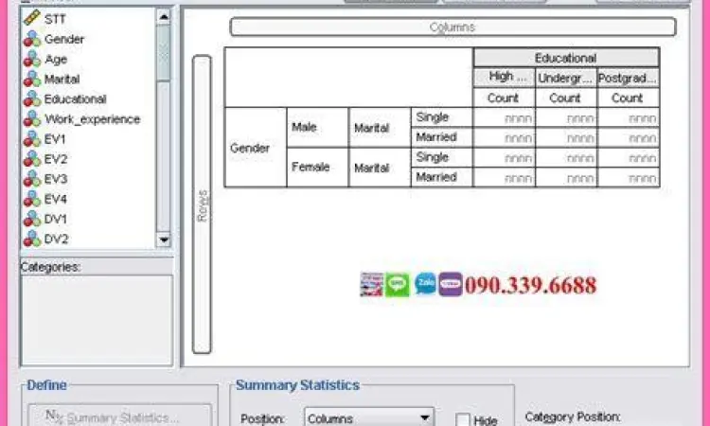
Task: Click Count under the Undergr... column
Action: click(566, 98)
